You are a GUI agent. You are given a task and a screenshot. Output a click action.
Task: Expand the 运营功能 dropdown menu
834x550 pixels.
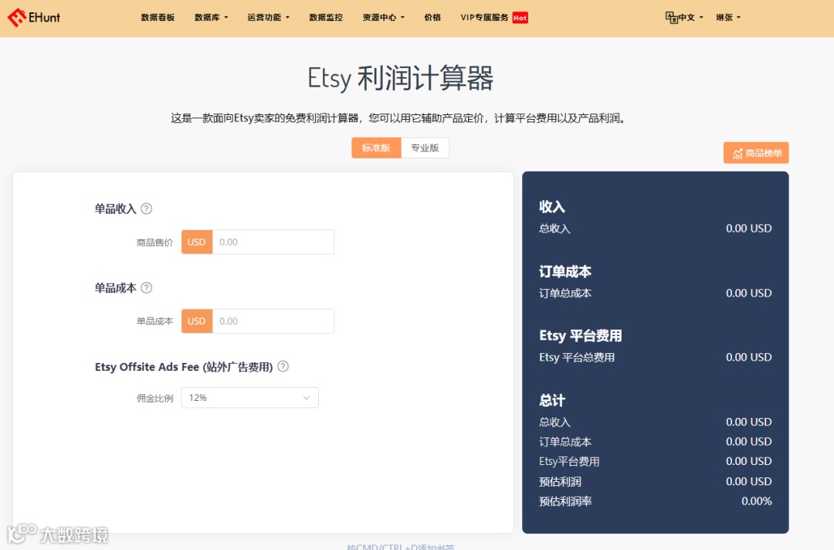(x=268, y=18)
